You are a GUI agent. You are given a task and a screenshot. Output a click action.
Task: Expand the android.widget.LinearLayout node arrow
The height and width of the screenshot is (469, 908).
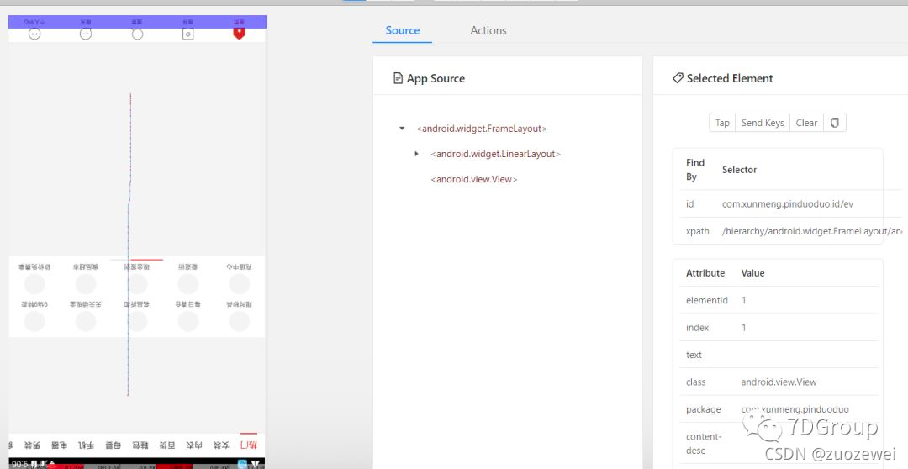416,154
